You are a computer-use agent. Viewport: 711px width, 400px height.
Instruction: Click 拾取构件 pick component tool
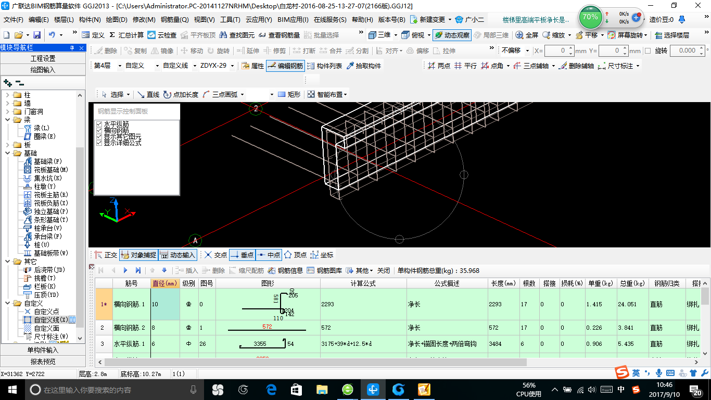[363, 66]
